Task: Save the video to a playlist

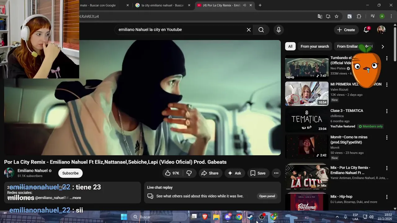Action: pos(258,173)
